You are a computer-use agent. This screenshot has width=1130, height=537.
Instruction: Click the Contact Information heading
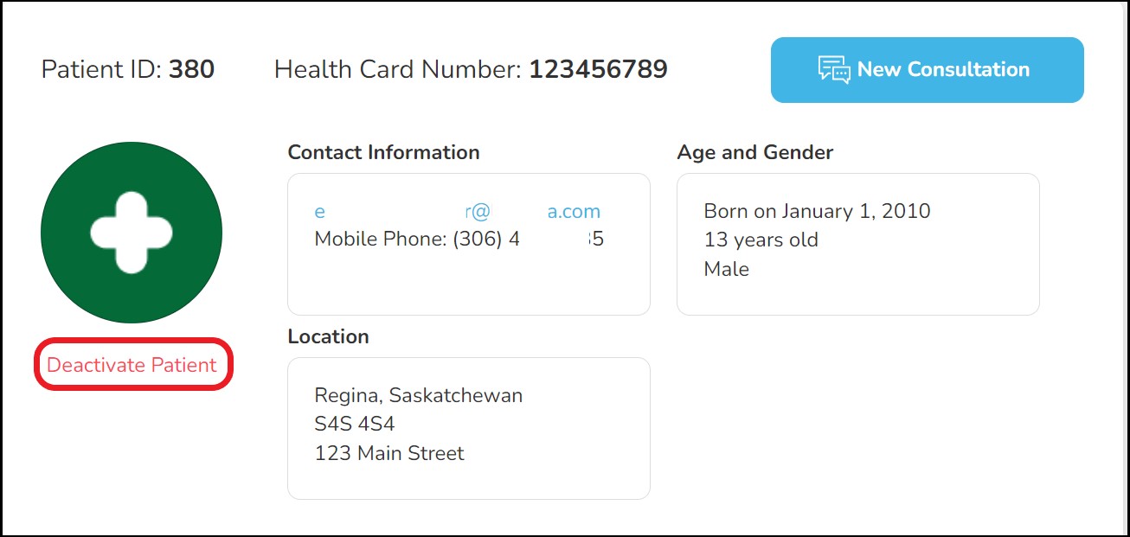tap(383, 152)
